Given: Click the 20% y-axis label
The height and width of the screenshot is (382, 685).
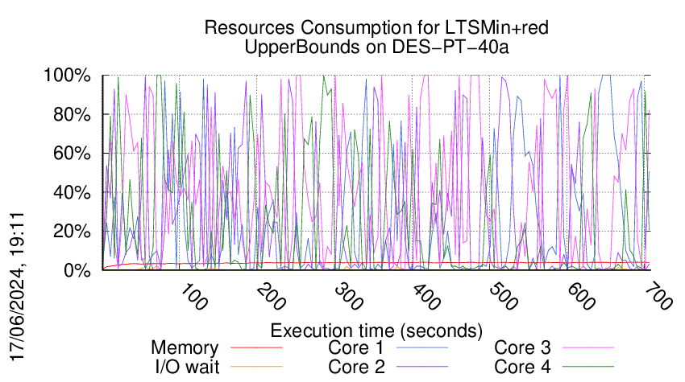Looking at the screenshot, I should [x=72, y=231].
